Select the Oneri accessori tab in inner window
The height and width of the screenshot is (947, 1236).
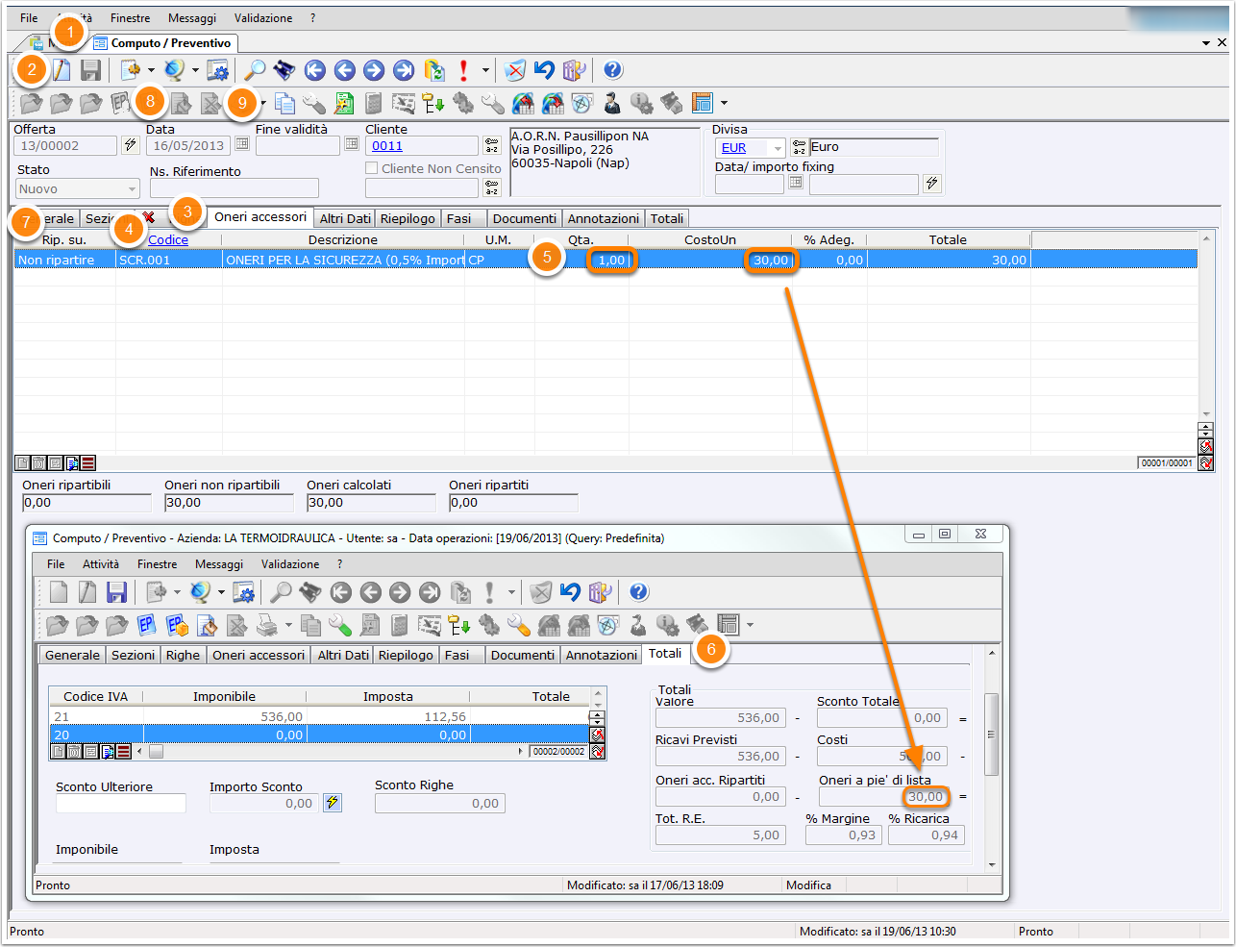pos(259,656)
